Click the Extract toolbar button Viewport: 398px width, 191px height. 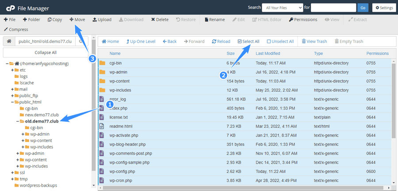(358, 19)
